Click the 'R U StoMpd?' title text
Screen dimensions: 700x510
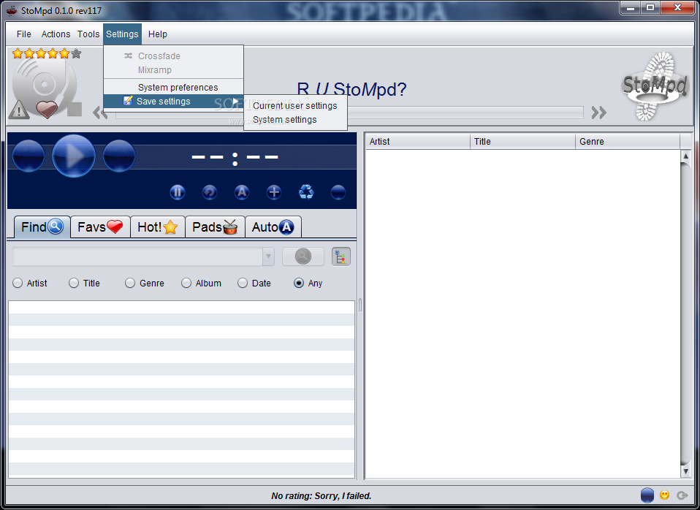tap(351, 89)
